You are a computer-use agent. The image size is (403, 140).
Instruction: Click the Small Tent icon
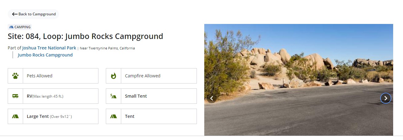click(114, 96)
